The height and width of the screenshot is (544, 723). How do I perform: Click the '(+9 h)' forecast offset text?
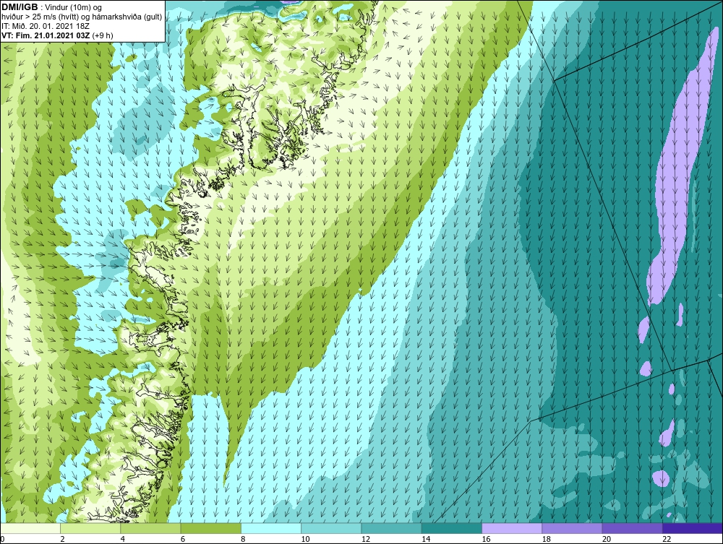click(x=103, y=35)
